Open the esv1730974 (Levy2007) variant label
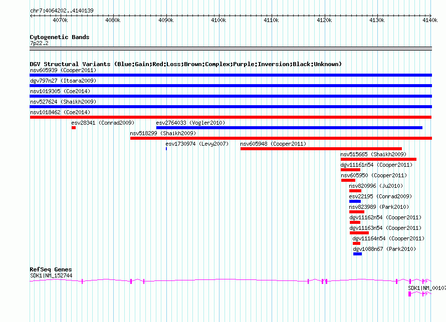The image size is (446, 322). click(197, 144)
